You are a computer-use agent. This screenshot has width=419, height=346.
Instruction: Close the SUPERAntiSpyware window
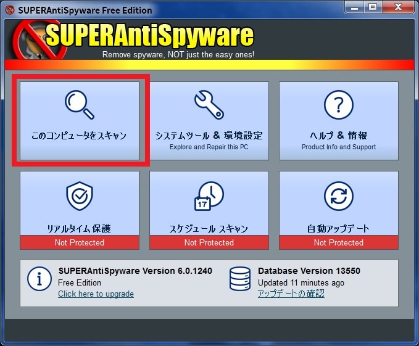[x=398, y=7]
